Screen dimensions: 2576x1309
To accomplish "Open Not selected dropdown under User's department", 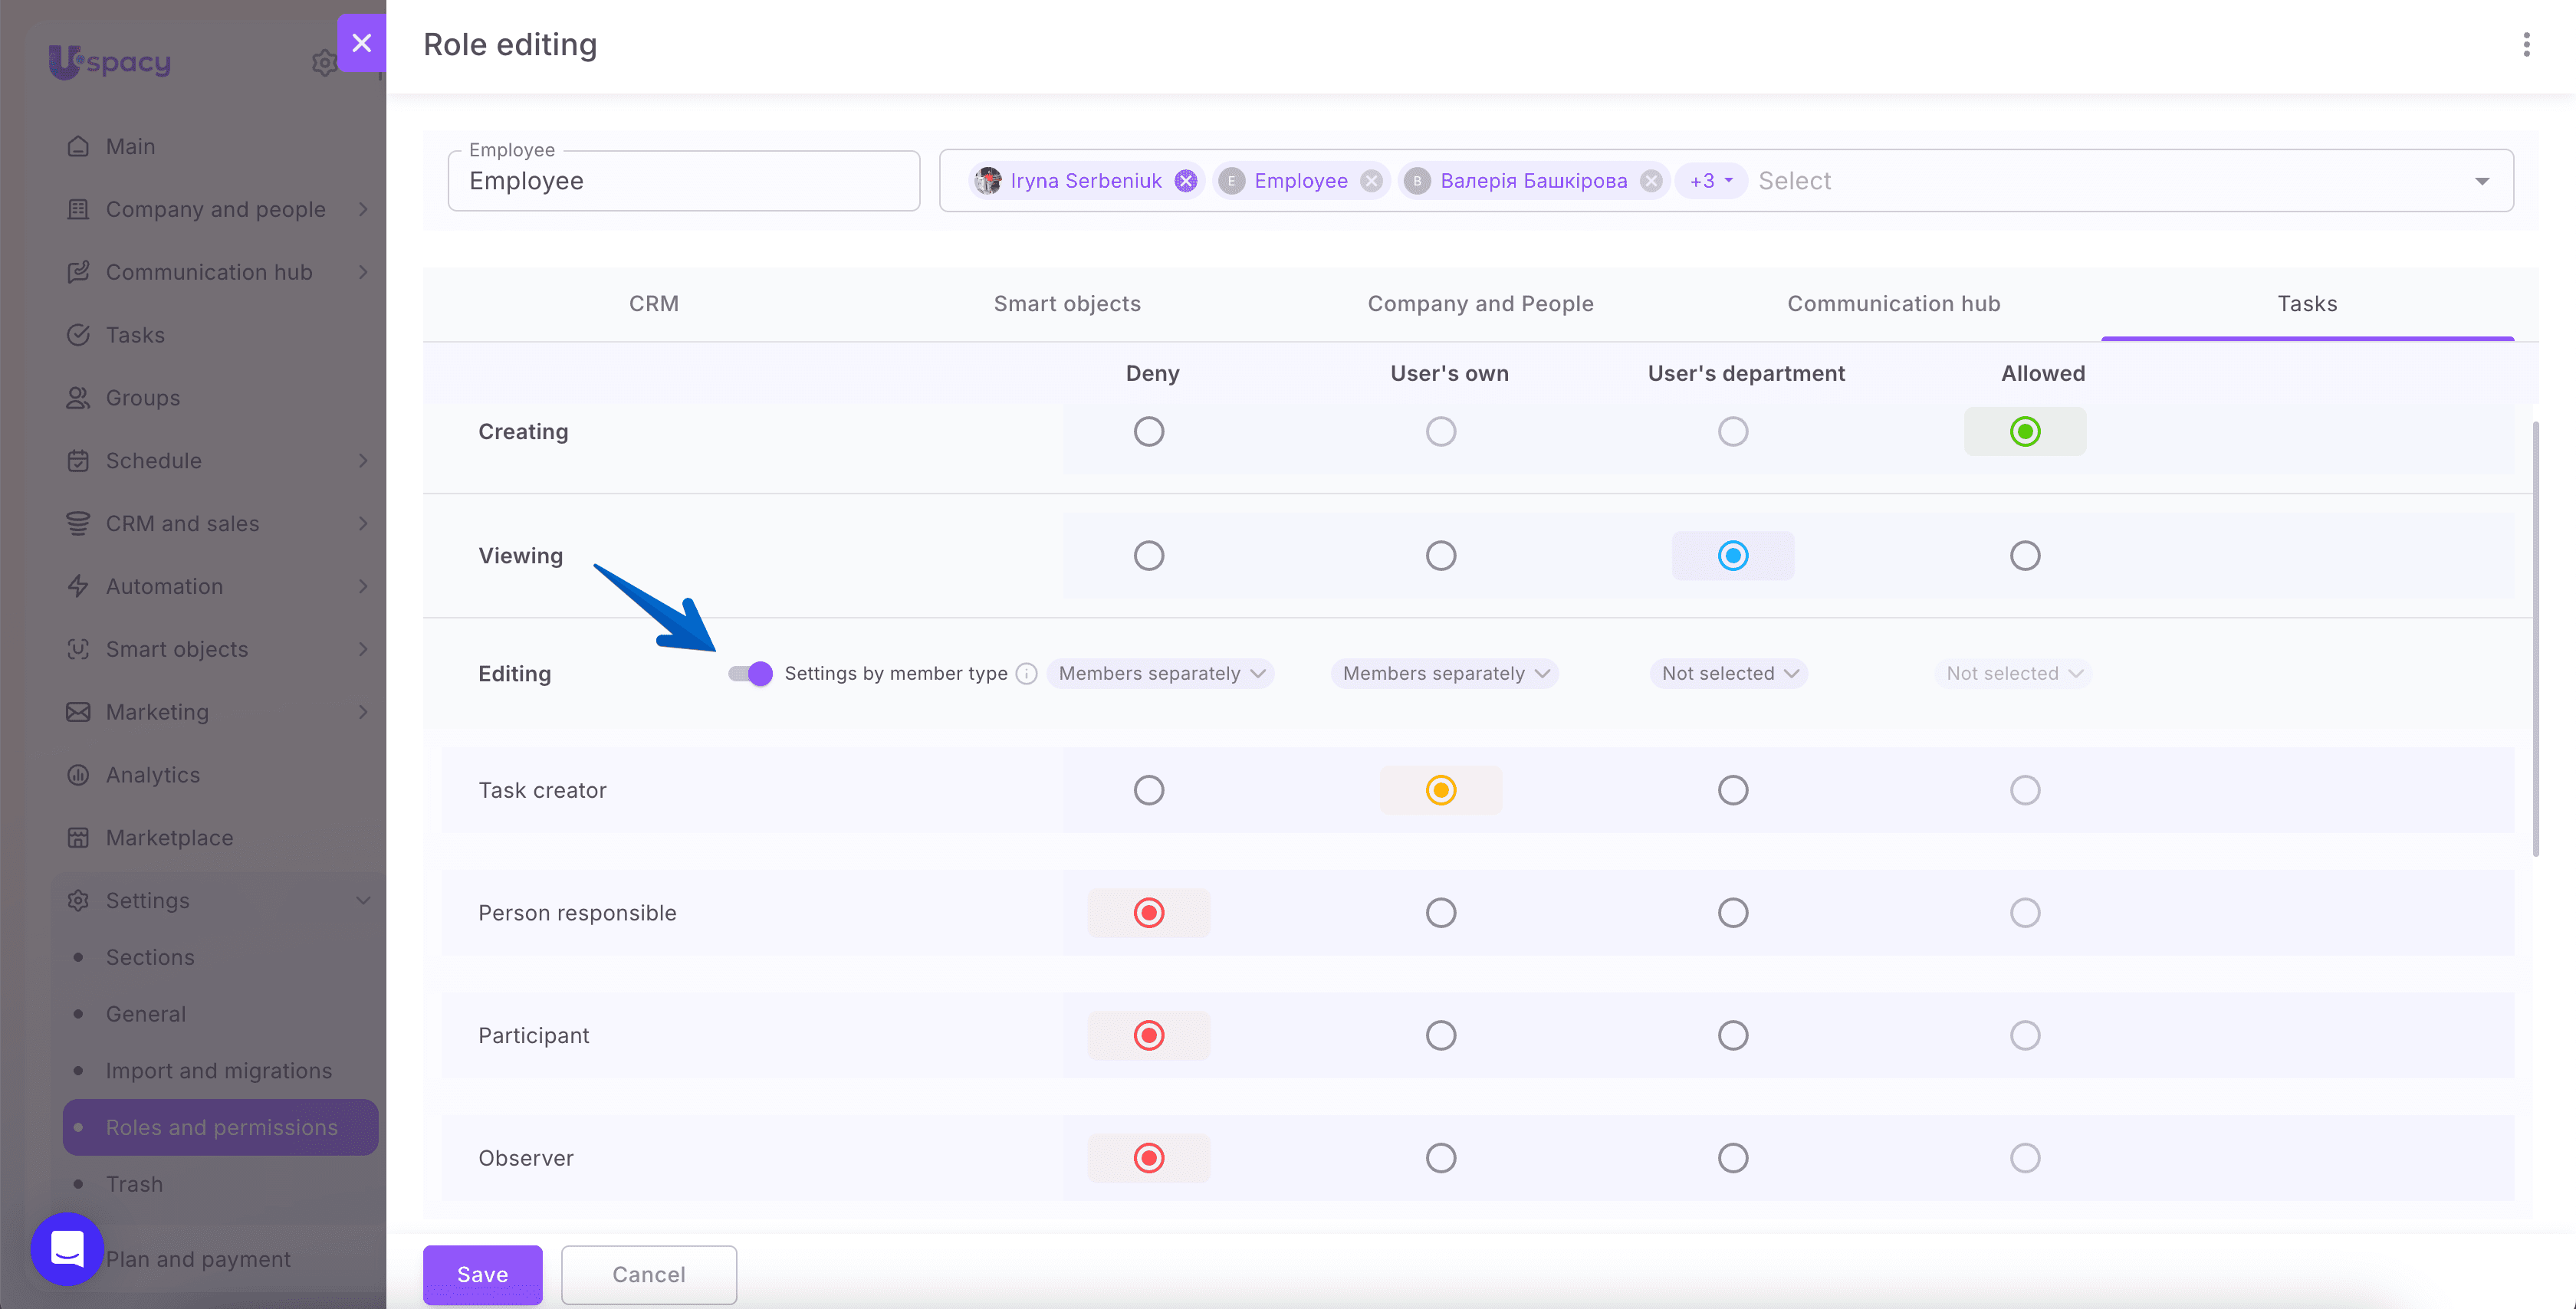I will coord(1729,674).
